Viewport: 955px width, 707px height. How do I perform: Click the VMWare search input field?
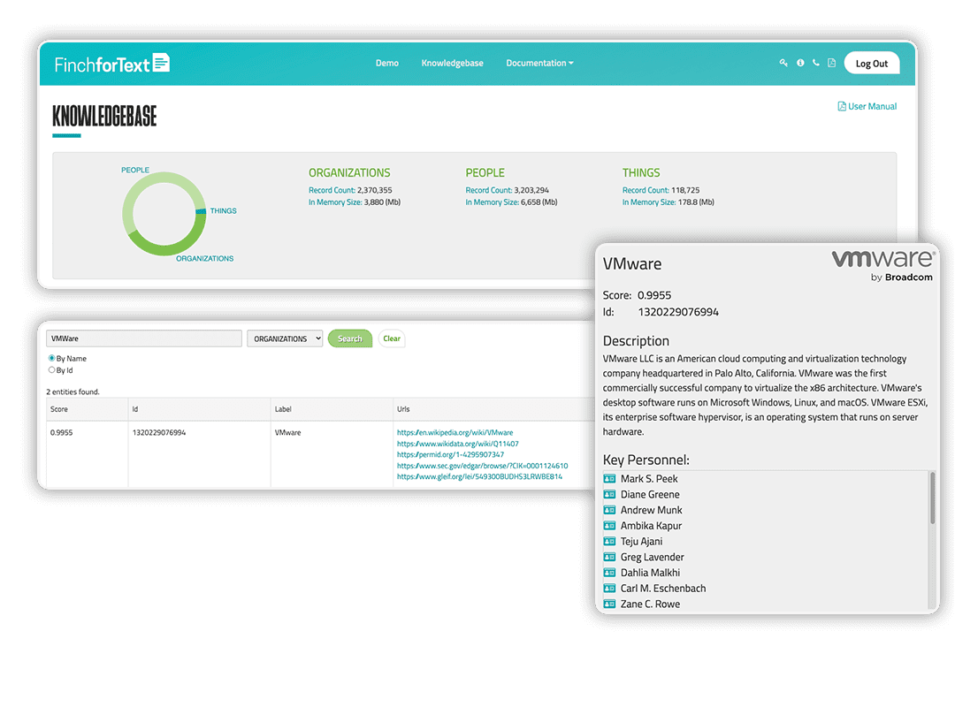[x=144, y=338]
